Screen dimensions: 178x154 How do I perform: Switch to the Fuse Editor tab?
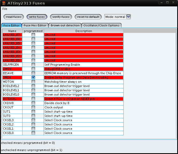pyautogui.click(x=12, y=25)
